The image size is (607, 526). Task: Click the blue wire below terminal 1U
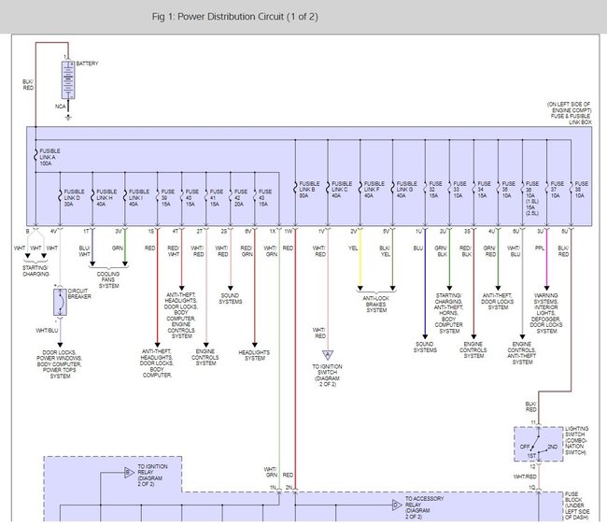coord(425,283)
